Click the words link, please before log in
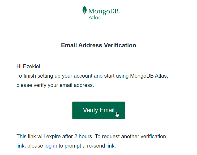The height and width of the screenshot is (155, 197). [x=30, y=146]
